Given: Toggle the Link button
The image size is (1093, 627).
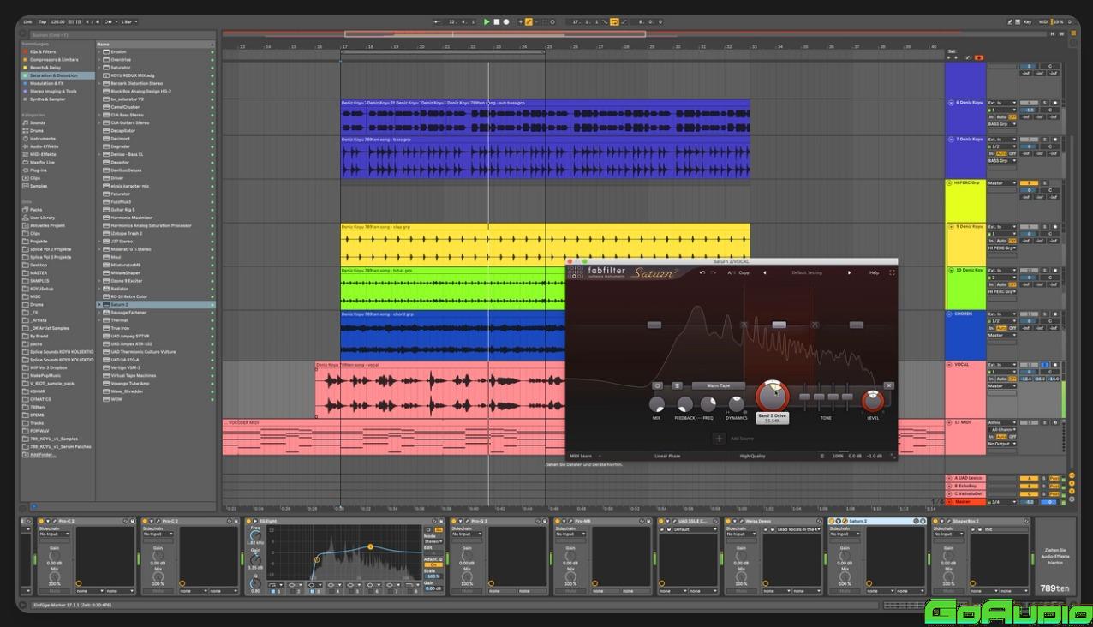Looking at the screenshot, I should 27,21.
